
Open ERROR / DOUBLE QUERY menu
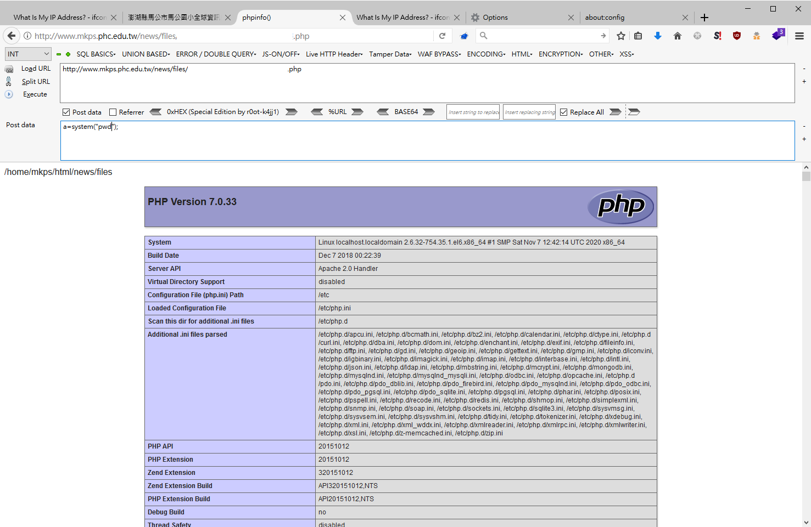[x=216, y=54]
